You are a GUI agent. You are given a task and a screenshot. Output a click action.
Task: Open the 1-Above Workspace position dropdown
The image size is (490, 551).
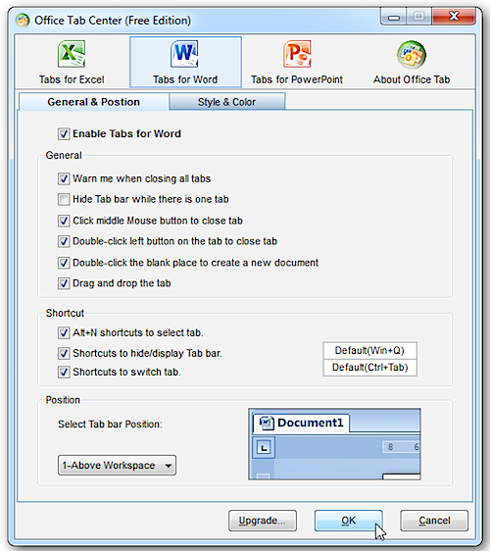(117, 466)
